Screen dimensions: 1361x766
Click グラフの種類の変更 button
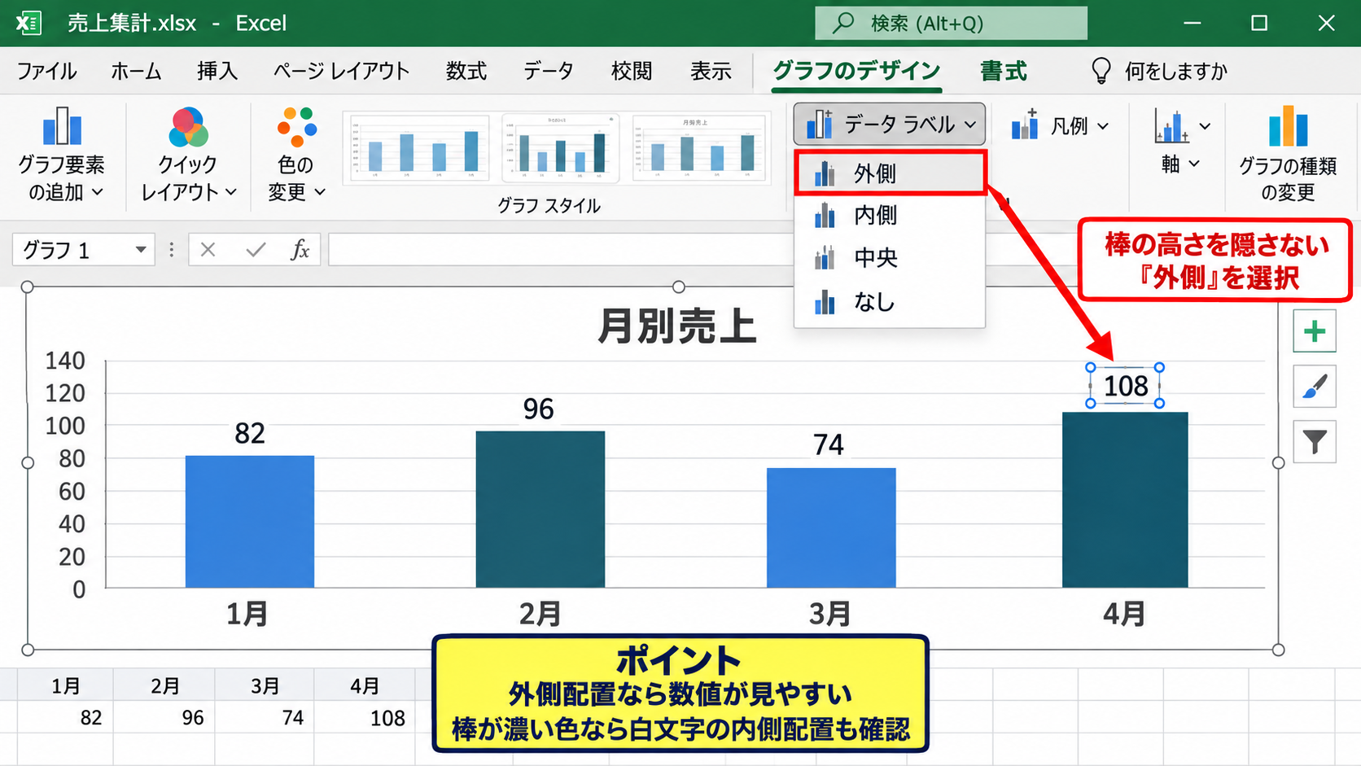click(1287, 155)
